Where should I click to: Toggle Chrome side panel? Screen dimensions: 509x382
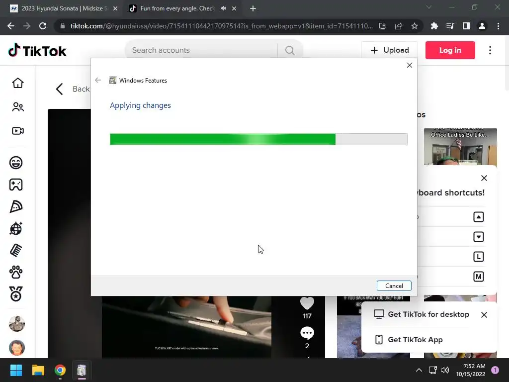coord(466,26)
